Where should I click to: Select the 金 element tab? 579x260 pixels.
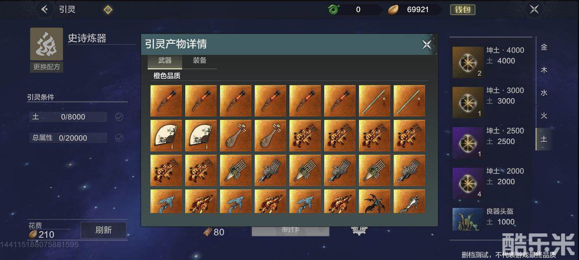point(544,47)
